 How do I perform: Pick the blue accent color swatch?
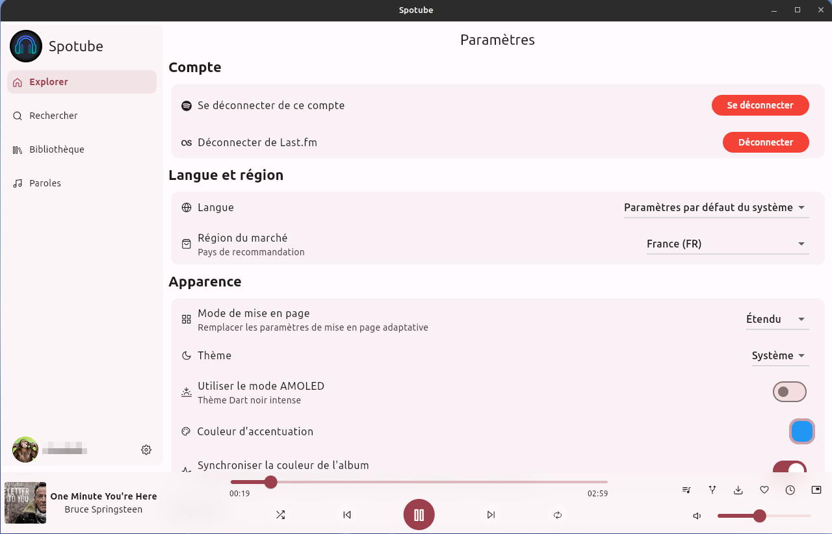tap(801, 431)
